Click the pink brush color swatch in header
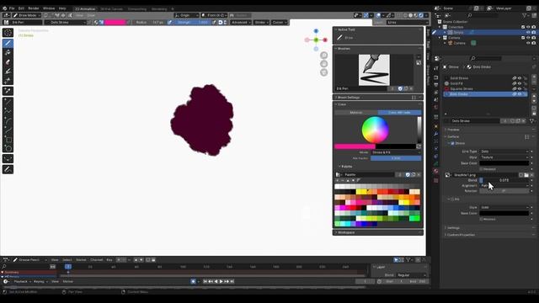Viewport: 539px width, 303px height. point(115,23)
